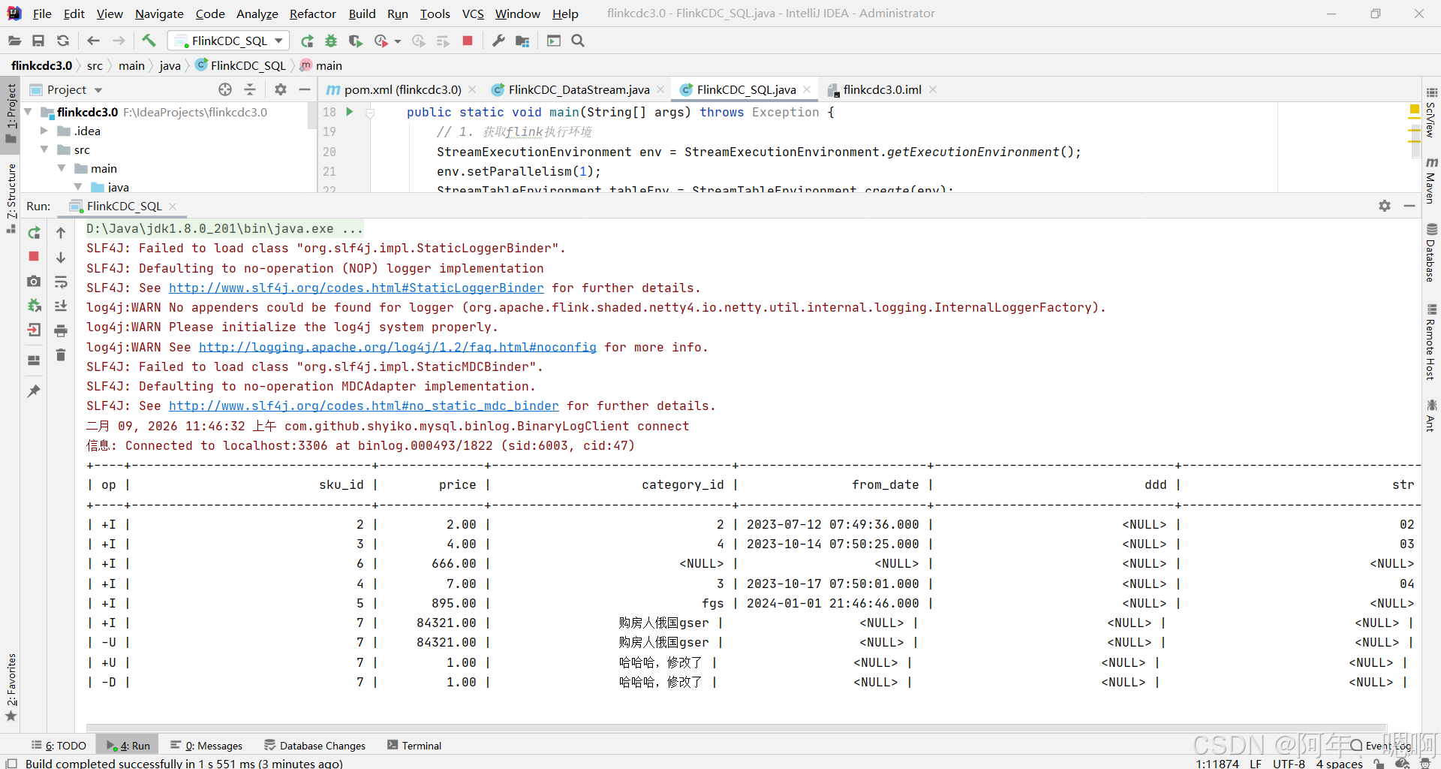The image size is (1441, 769).
Task: Click the Open file toolbar icon
Action: pos(14,41)
